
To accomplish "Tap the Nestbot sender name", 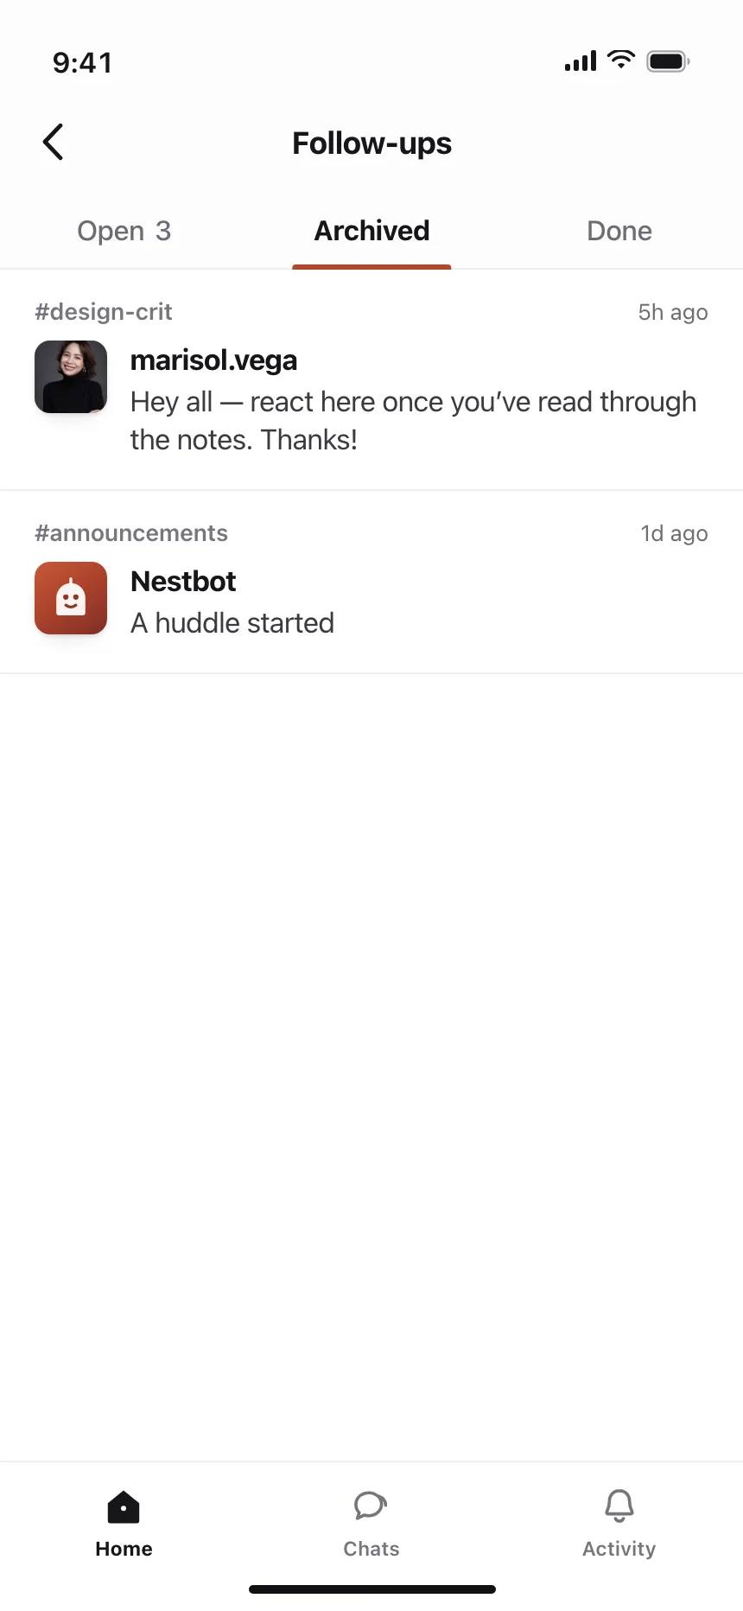I will click(183, 582).
